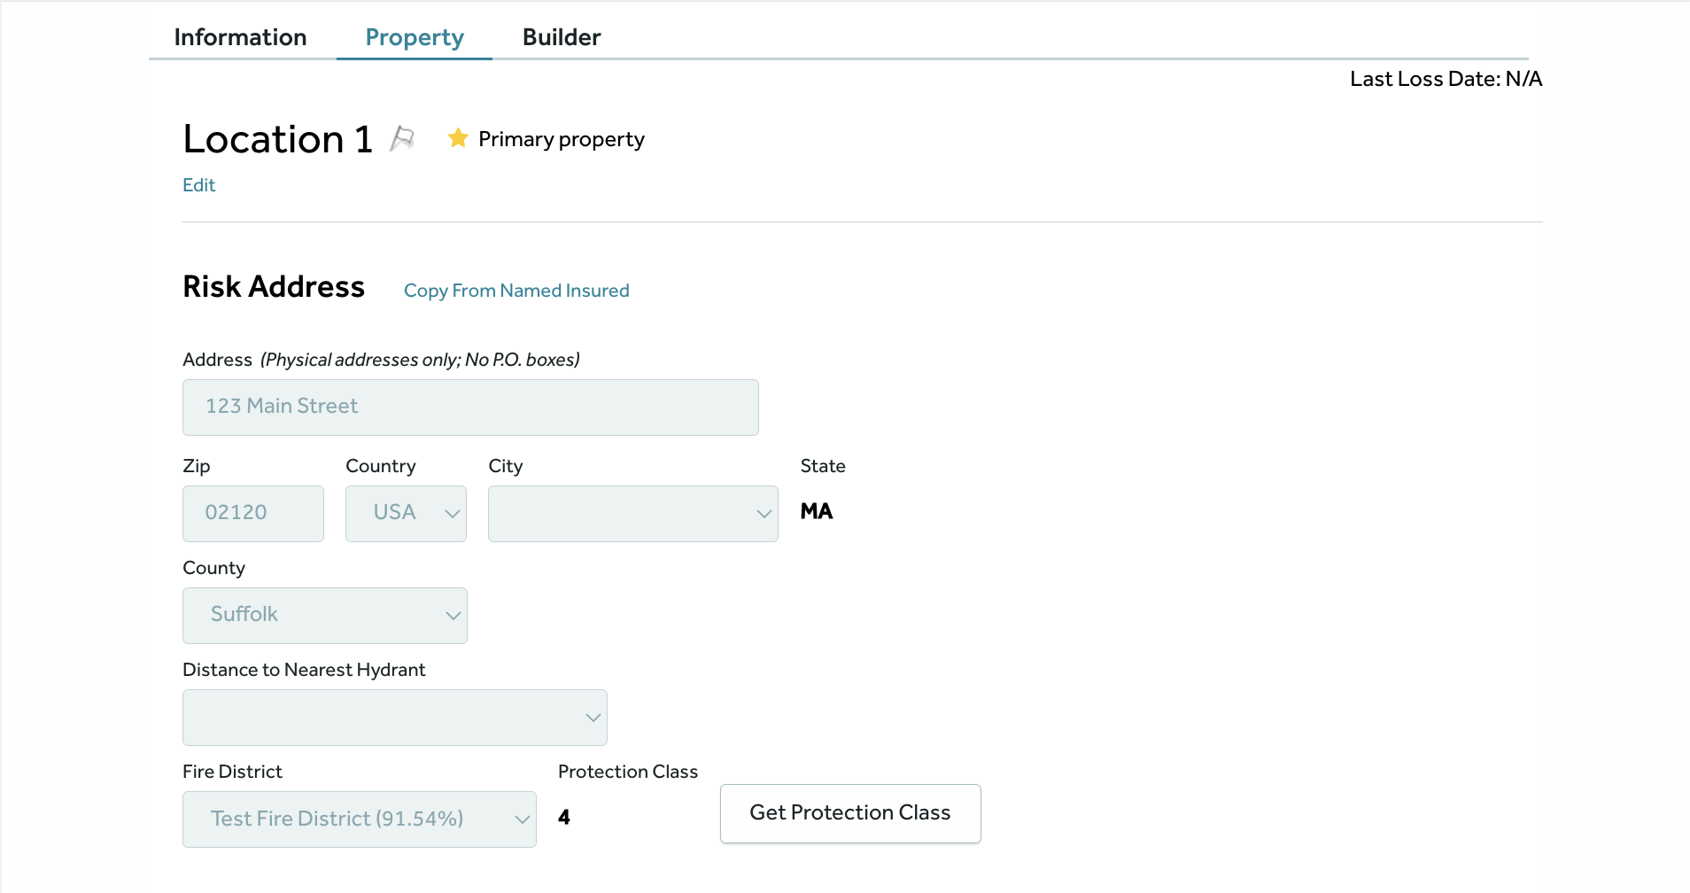Viewport: 1690px width, 893px height.
Task: Click the chevron arrow in County dropdown
Action: pyautogui.click(x=453, y=616)
